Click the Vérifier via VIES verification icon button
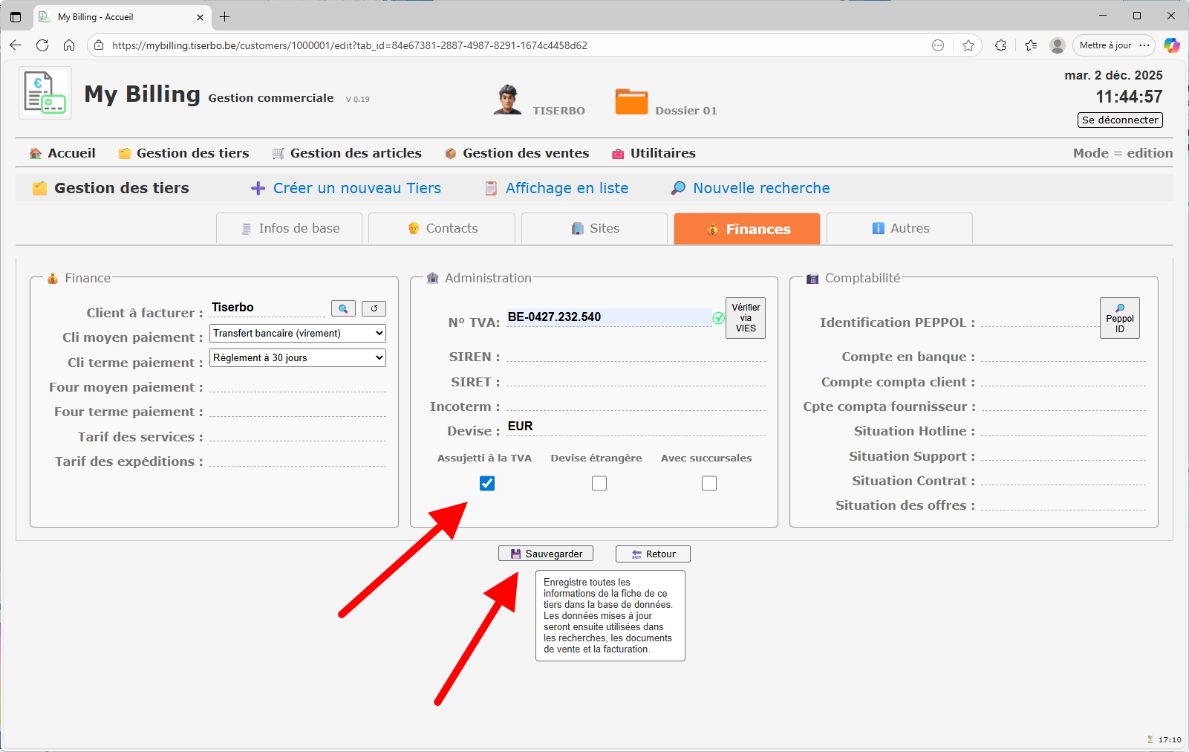This screenshot has height=752, width=1189. (745, 317)
